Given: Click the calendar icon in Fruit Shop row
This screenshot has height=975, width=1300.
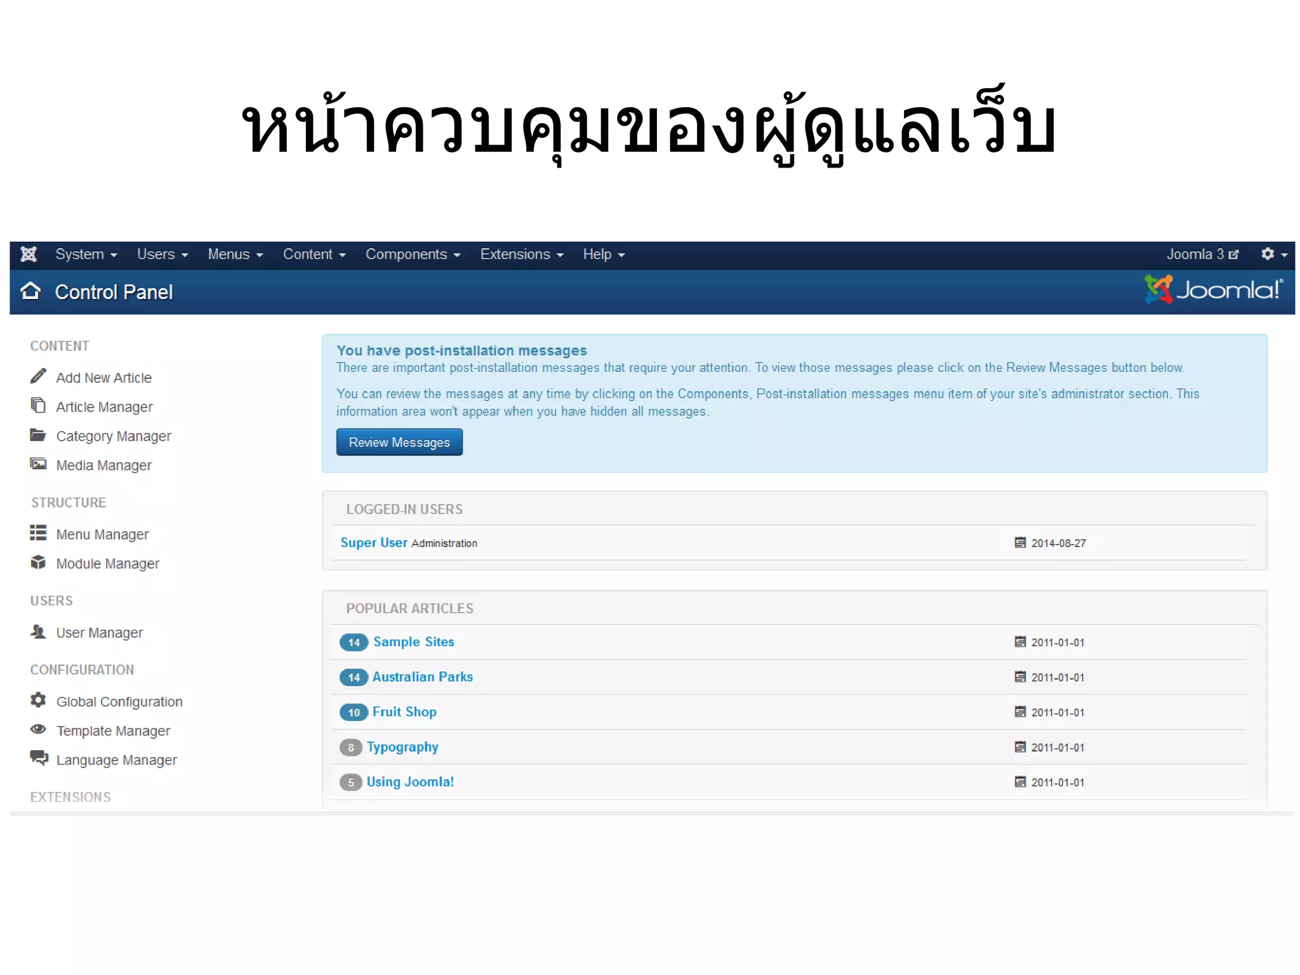Looking at the screenshot, I should 1020,712.
